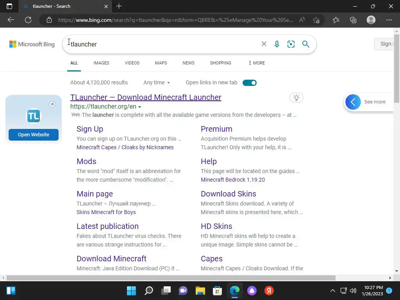Screen dimensions: 400x300
Task: Click the Sign in button
Action: click(384, 44)
